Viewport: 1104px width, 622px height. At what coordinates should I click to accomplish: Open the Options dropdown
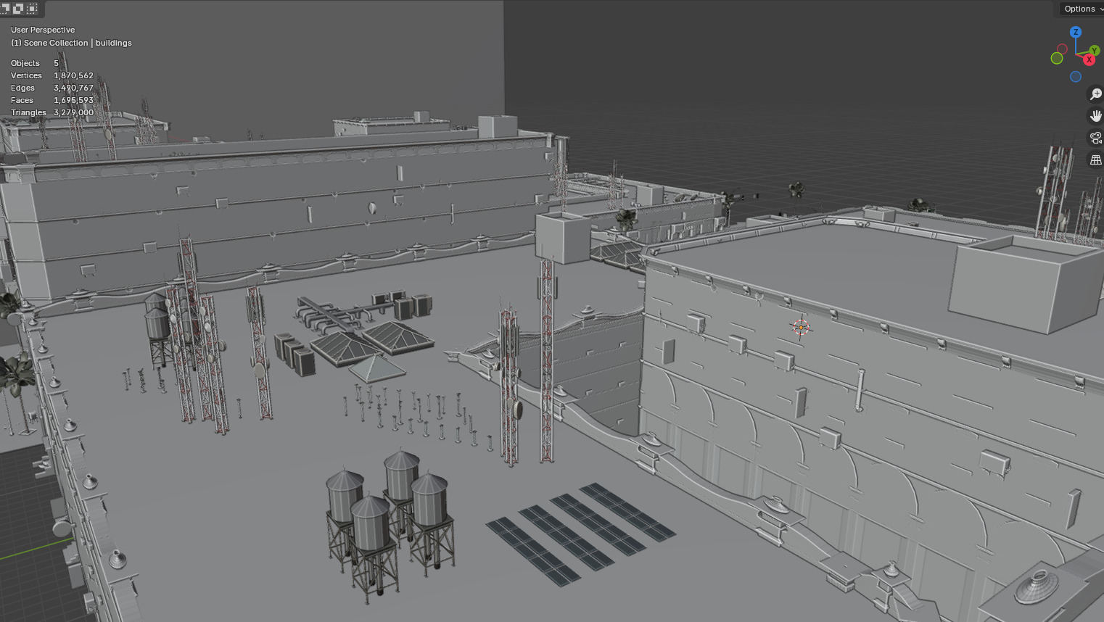coord(1082,9)
